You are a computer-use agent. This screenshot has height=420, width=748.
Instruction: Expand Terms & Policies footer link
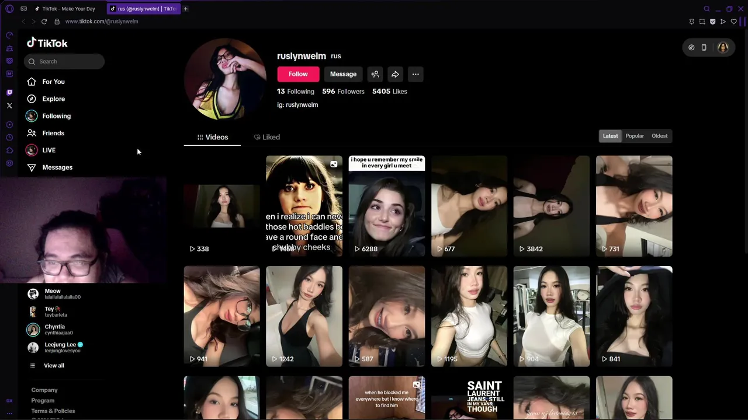tap(53, 411)
